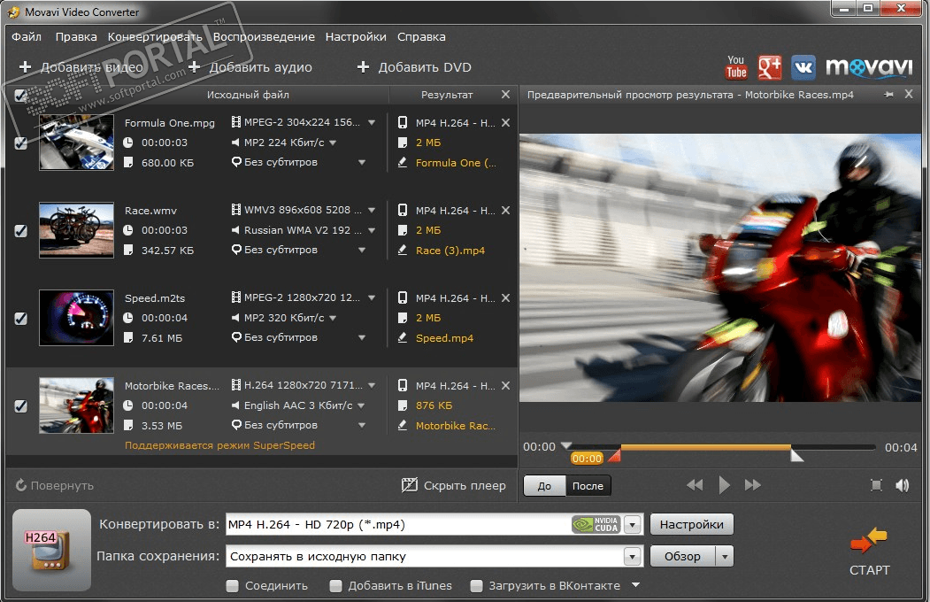Click the СТАРТ button
Image resolution: width=930 pixels, height=602 pixels.
[x=870, y=552]
